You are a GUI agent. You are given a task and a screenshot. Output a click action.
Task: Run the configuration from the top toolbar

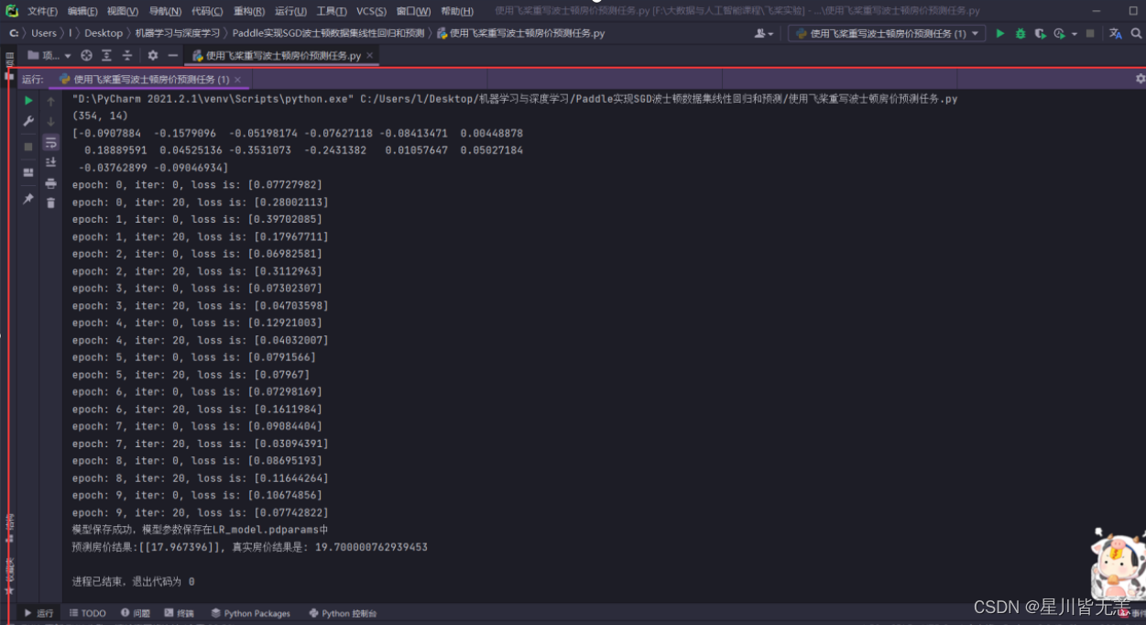(x=999, y=33)
